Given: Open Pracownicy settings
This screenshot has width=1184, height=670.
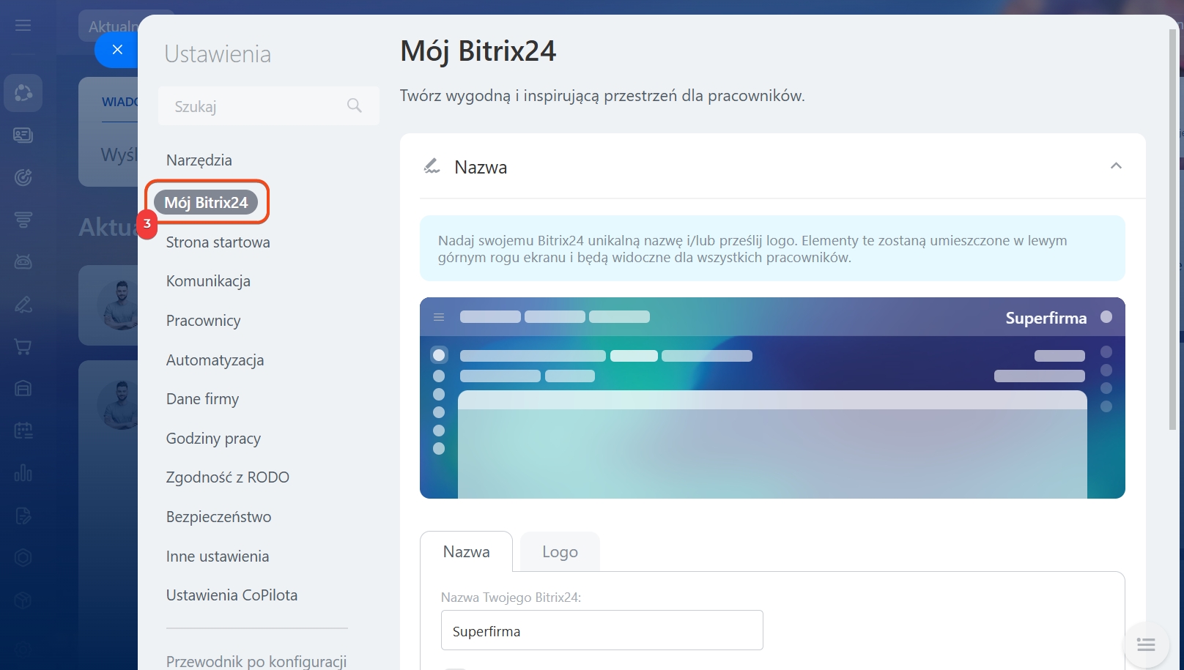Looking at the screenshot, I should (x=204, y=321).
